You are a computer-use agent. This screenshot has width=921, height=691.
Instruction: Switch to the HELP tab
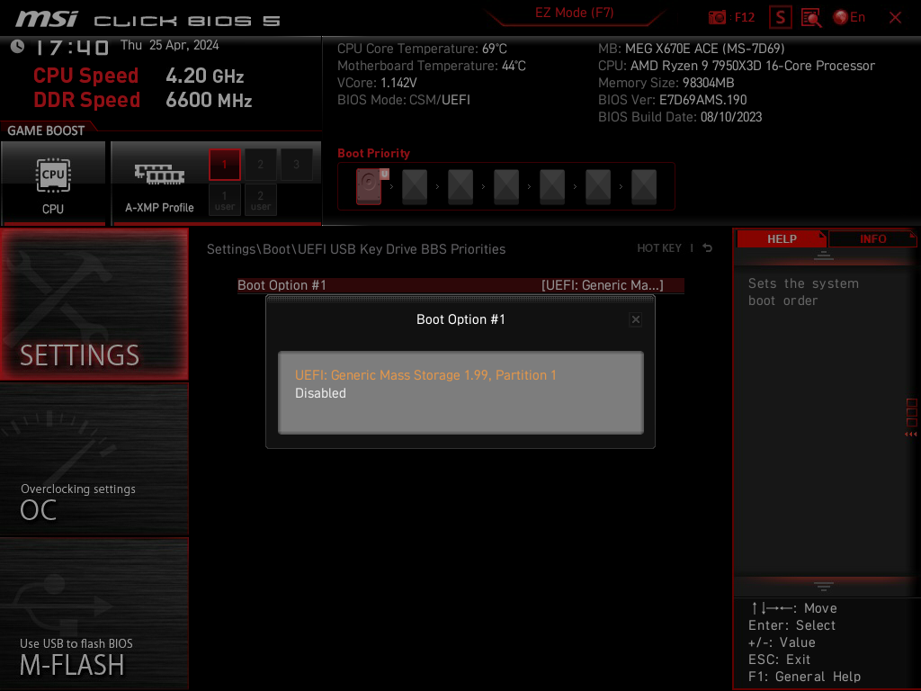782,238
